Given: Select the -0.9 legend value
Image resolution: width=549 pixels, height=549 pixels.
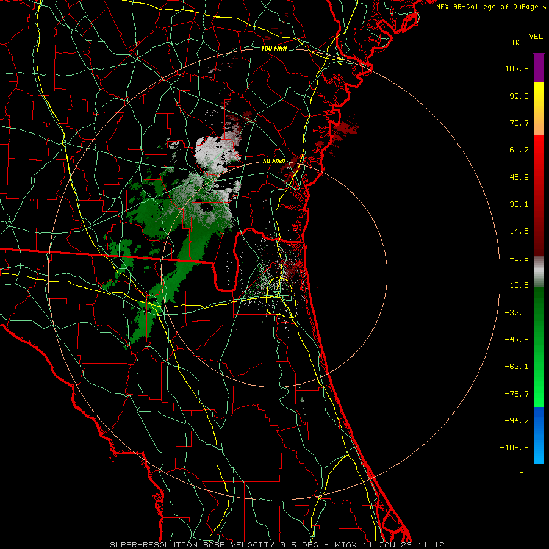Looking at the screenshot, I should coord(519,259).
